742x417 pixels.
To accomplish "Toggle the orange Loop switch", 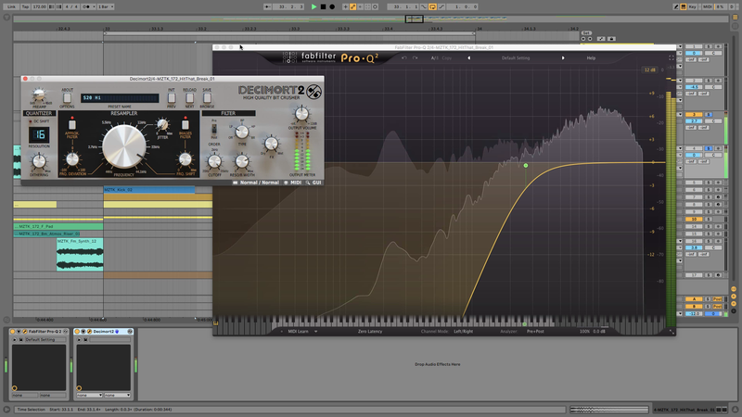I will coord(432,6).
